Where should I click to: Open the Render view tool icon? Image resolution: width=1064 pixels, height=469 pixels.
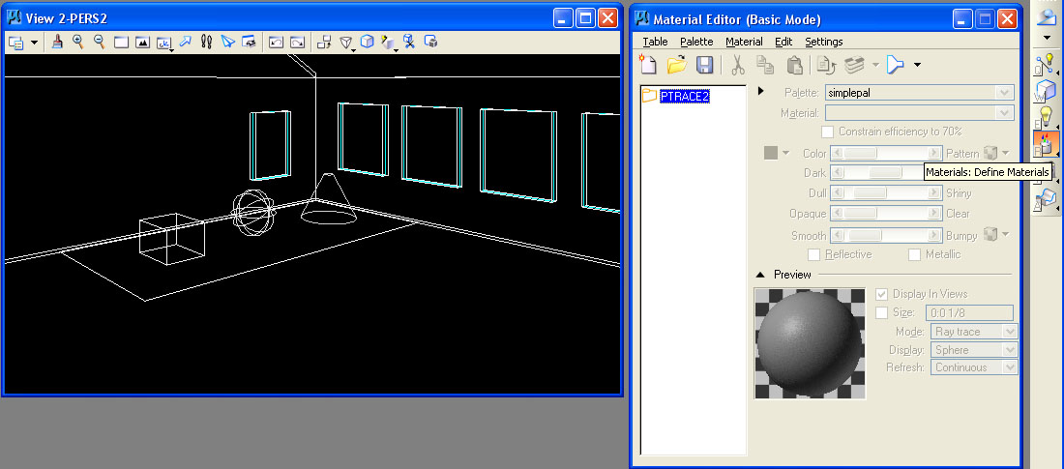[x=388, y=43]
